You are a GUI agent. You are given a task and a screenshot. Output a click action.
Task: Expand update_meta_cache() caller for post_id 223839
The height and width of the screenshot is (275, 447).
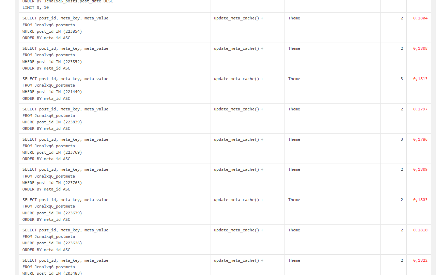tap(262, 109)
